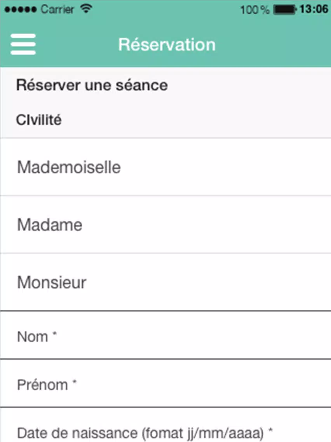Tap the Civilité section label

38,120
